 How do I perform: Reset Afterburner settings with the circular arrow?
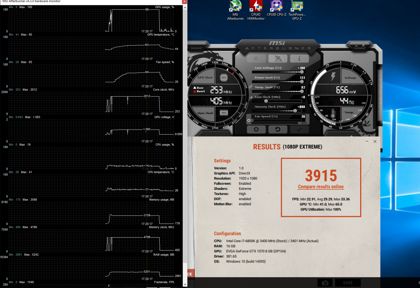click(278, 129)
